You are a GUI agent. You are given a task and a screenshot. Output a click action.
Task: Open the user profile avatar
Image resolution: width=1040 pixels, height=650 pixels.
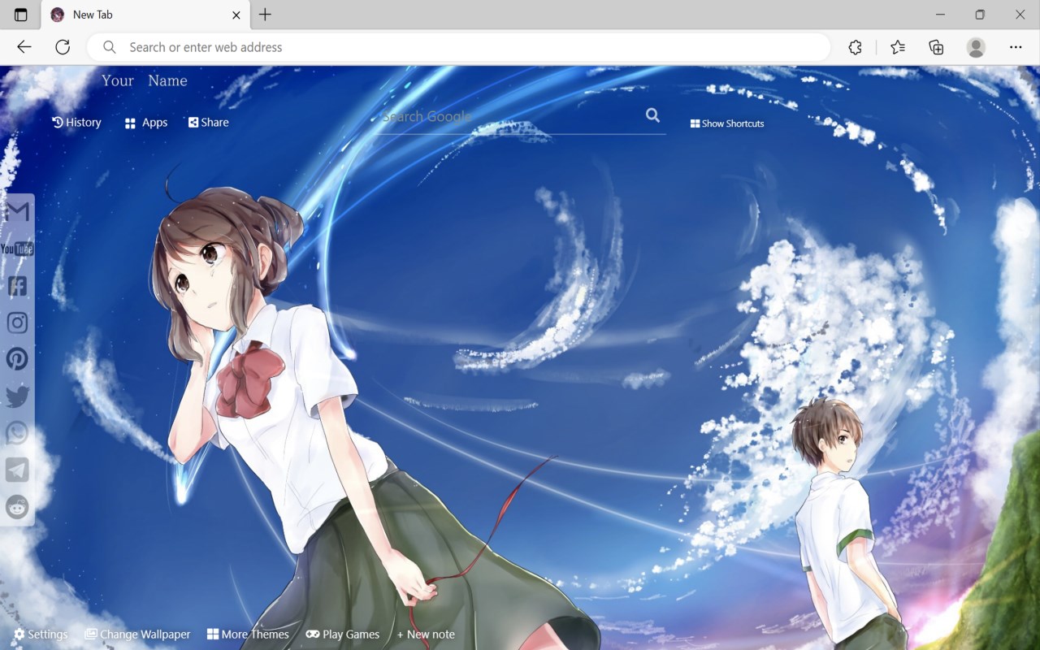[x=976, y=47]
